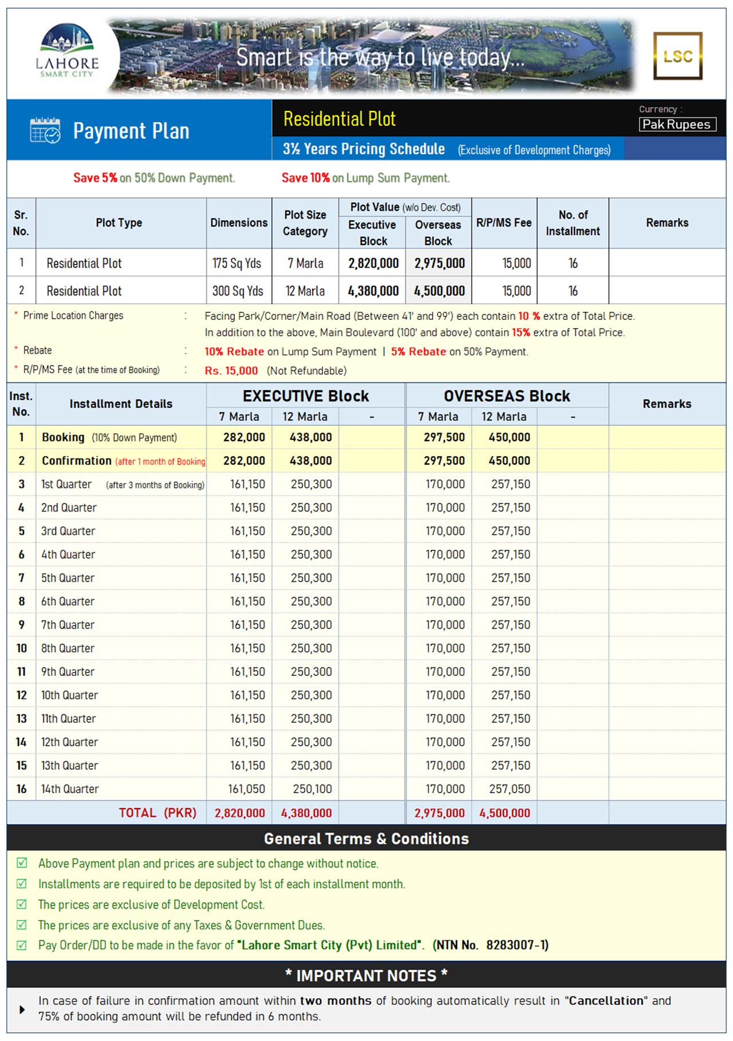Viewport: 733px width, 1041px height.
Task: Click the 'Dimensions' column header
Action: (x=239, y=223)
